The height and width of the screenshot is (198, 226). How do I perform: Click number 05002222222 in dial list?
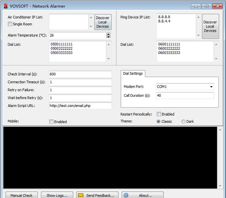pos(61,48)
